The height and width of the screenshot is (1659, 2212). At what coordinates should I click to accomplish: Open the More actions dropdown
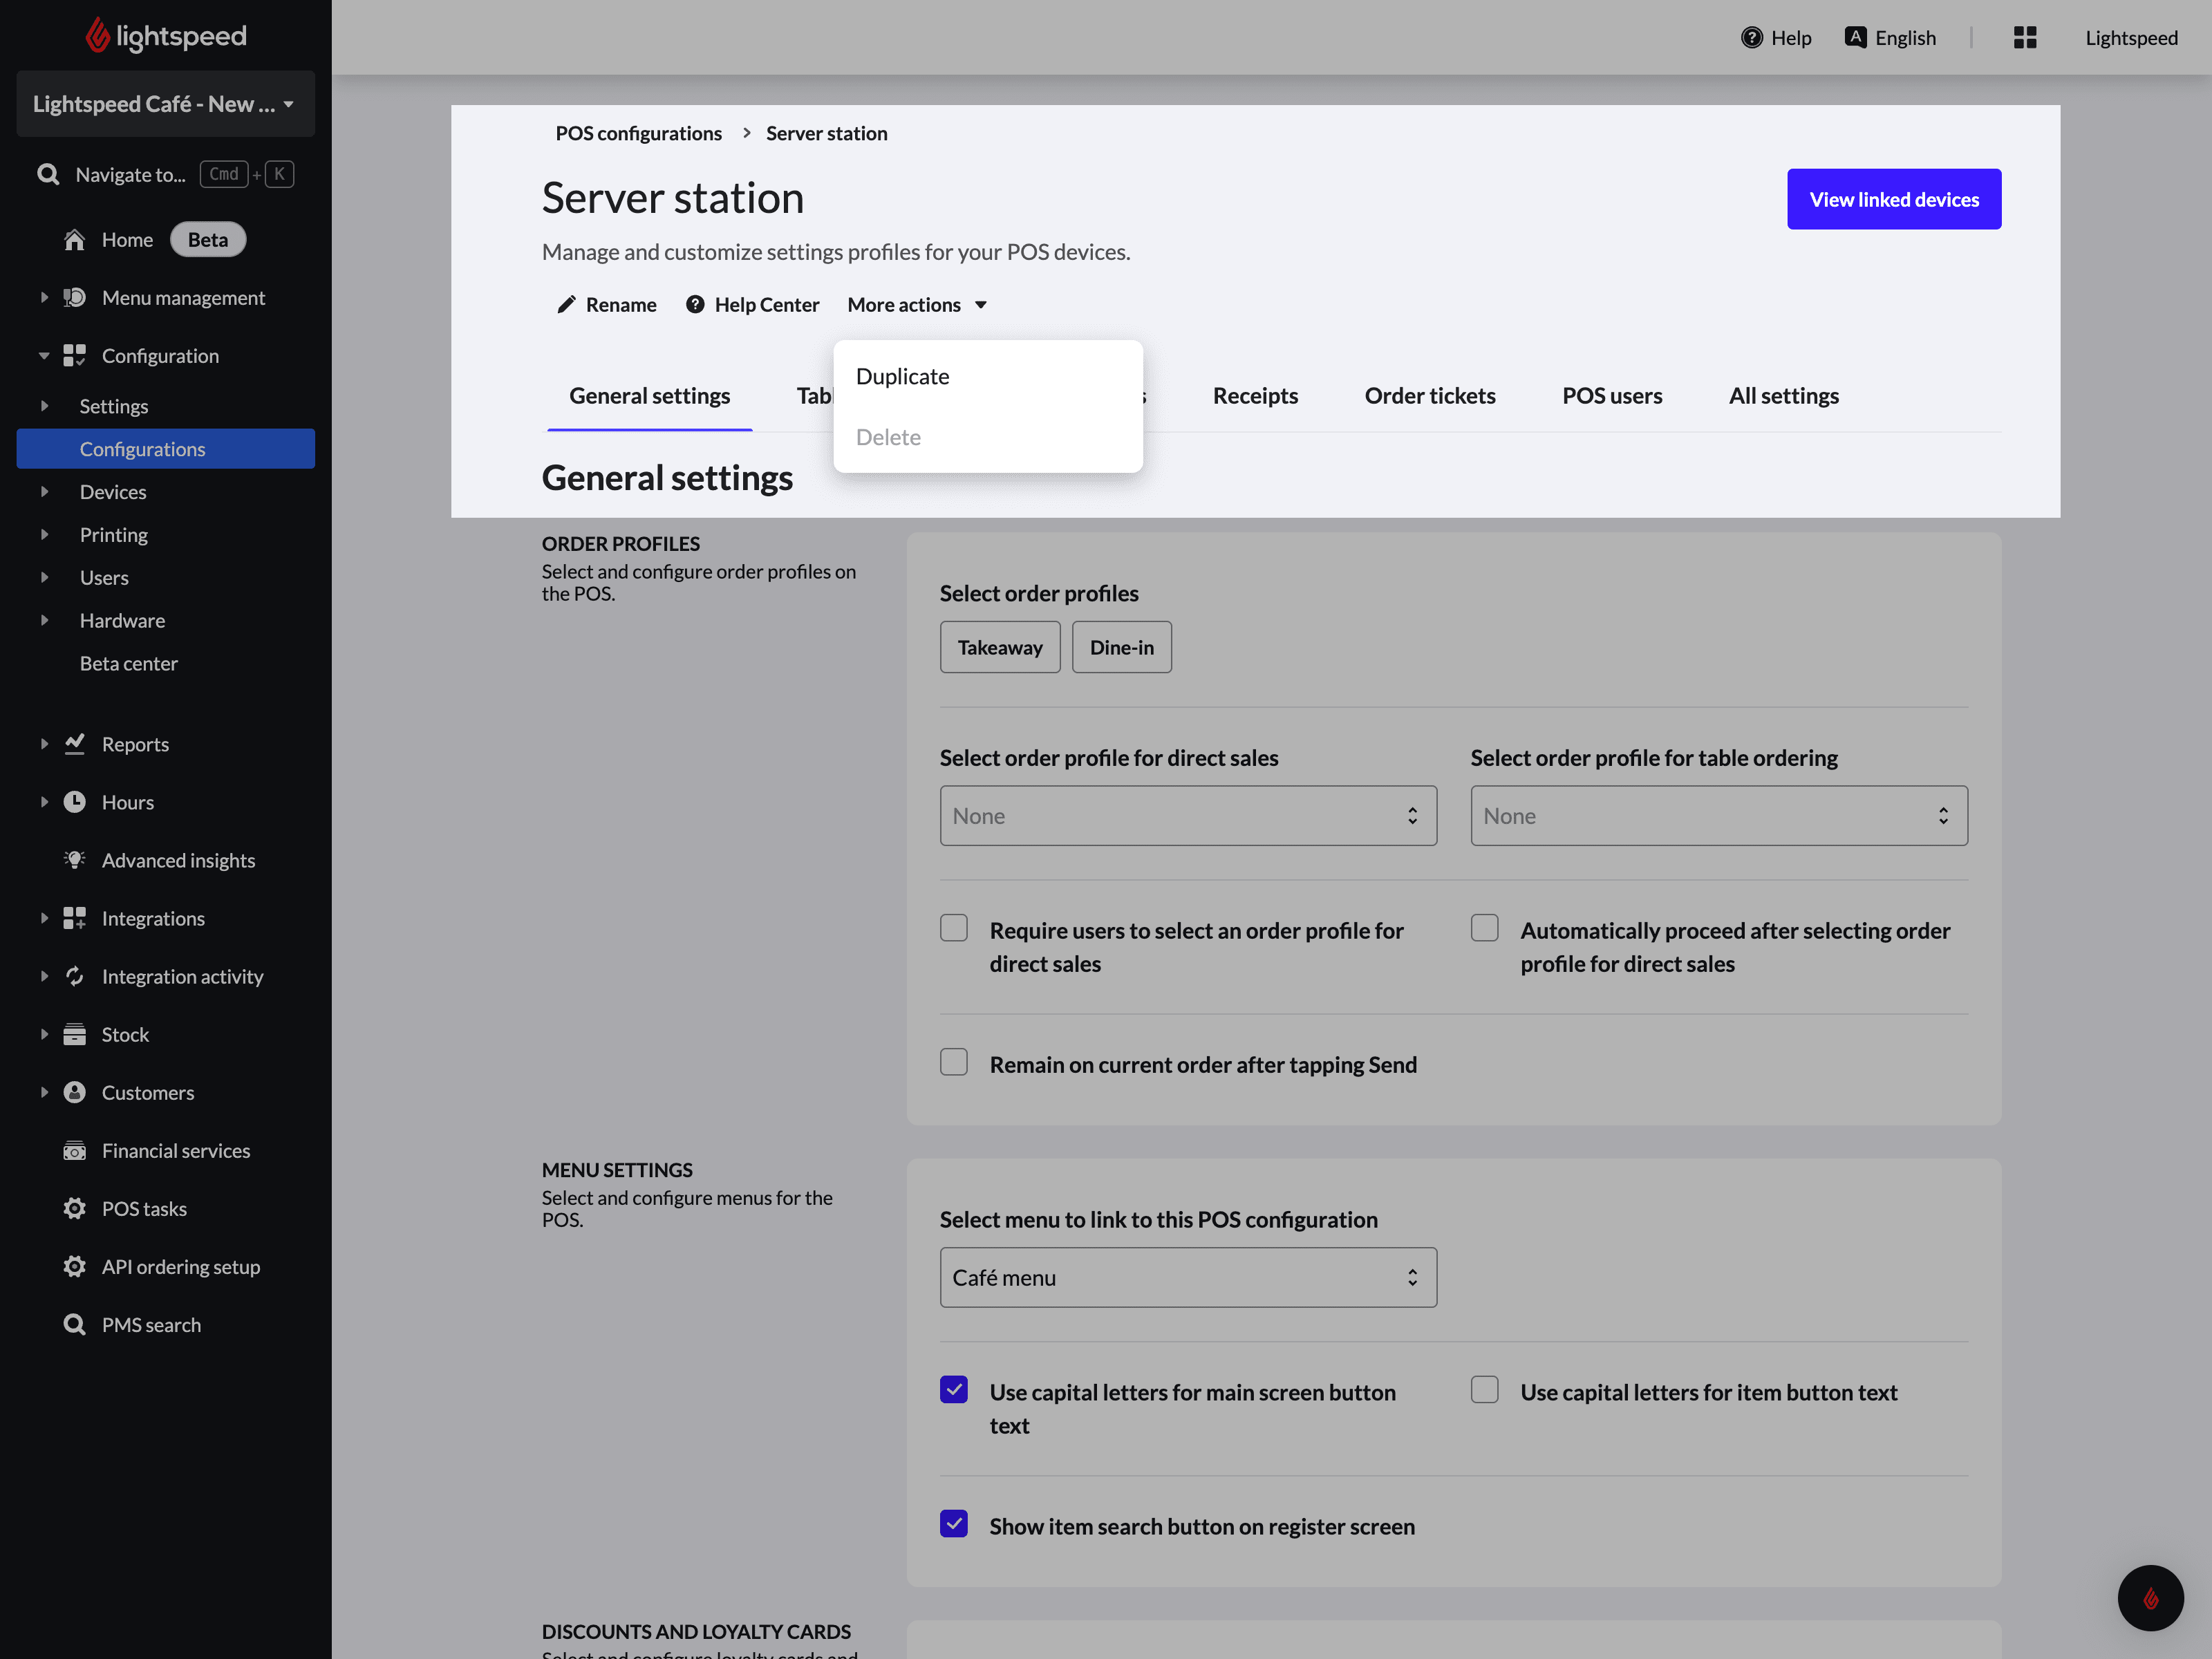(917, 305)
